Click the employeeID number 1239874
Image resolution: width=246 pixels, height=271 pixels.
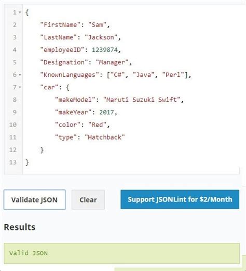(x=105, y=50)
